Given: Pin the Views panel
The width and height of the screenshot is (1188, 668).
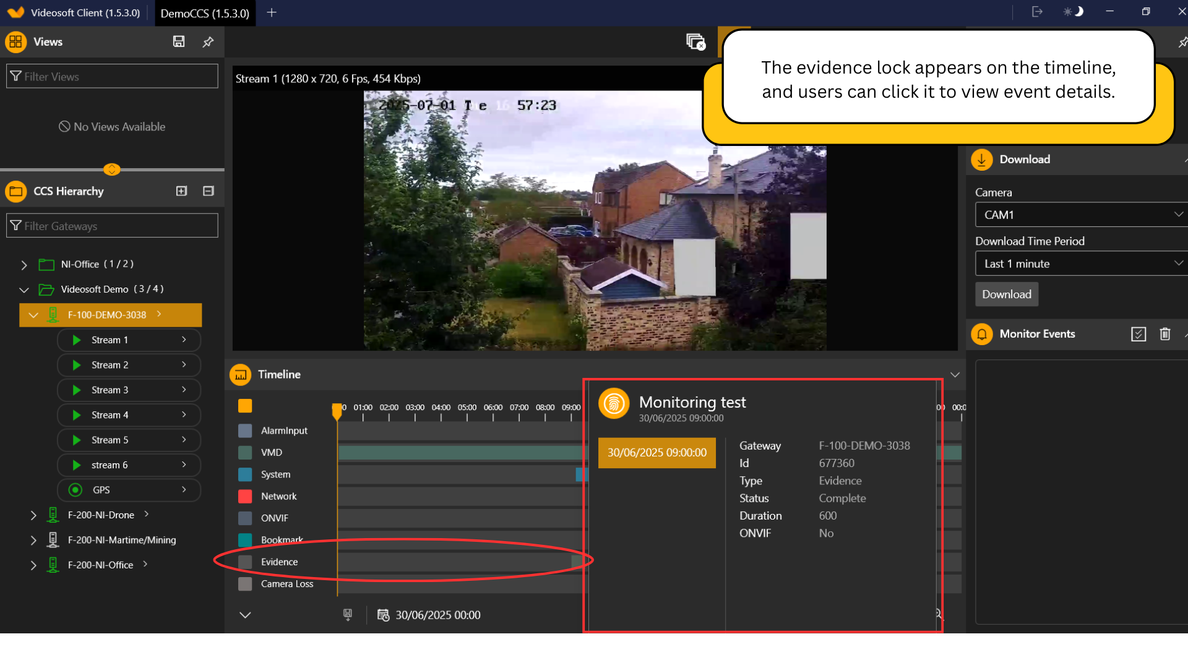Looking at the screenshot, I should click(x=208, y=41).
